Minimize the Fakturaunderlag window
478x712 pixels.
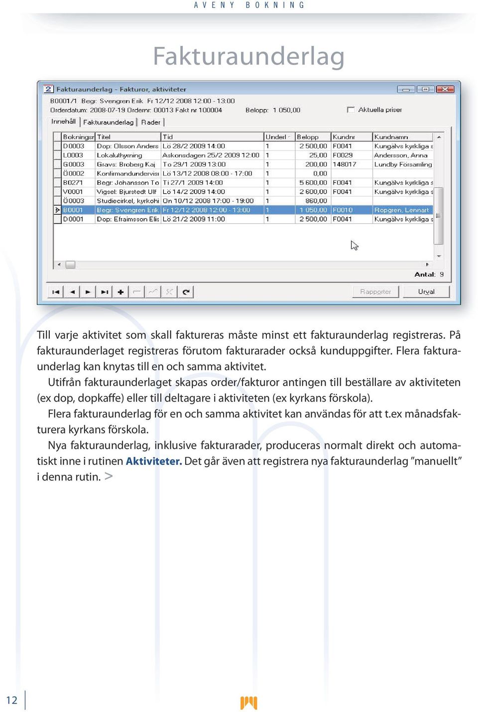click(406, 89)
